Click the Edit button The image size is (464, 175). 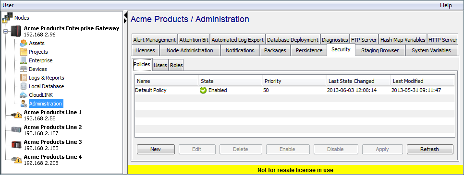pos(197,149)
